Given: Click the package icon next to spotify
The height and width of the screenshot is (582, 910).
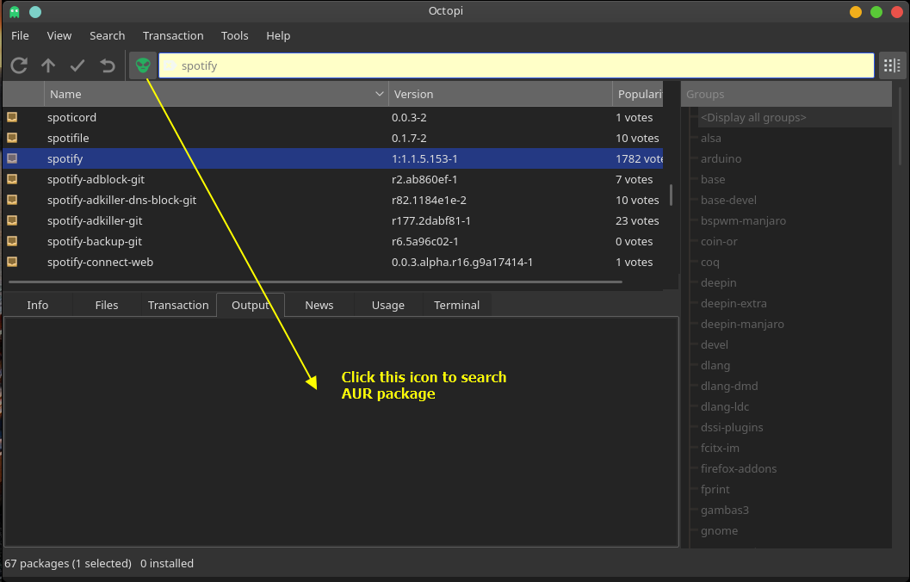Looking at the screenshot, I should 12,158.
